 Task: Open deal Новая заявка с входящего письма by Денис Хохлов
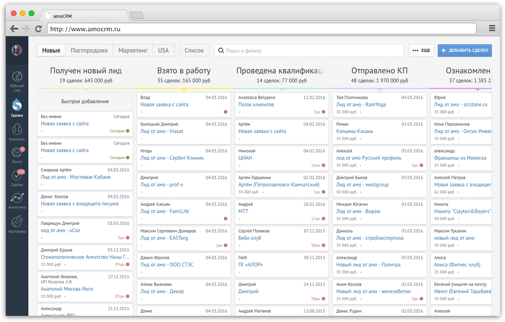[80, 204]
